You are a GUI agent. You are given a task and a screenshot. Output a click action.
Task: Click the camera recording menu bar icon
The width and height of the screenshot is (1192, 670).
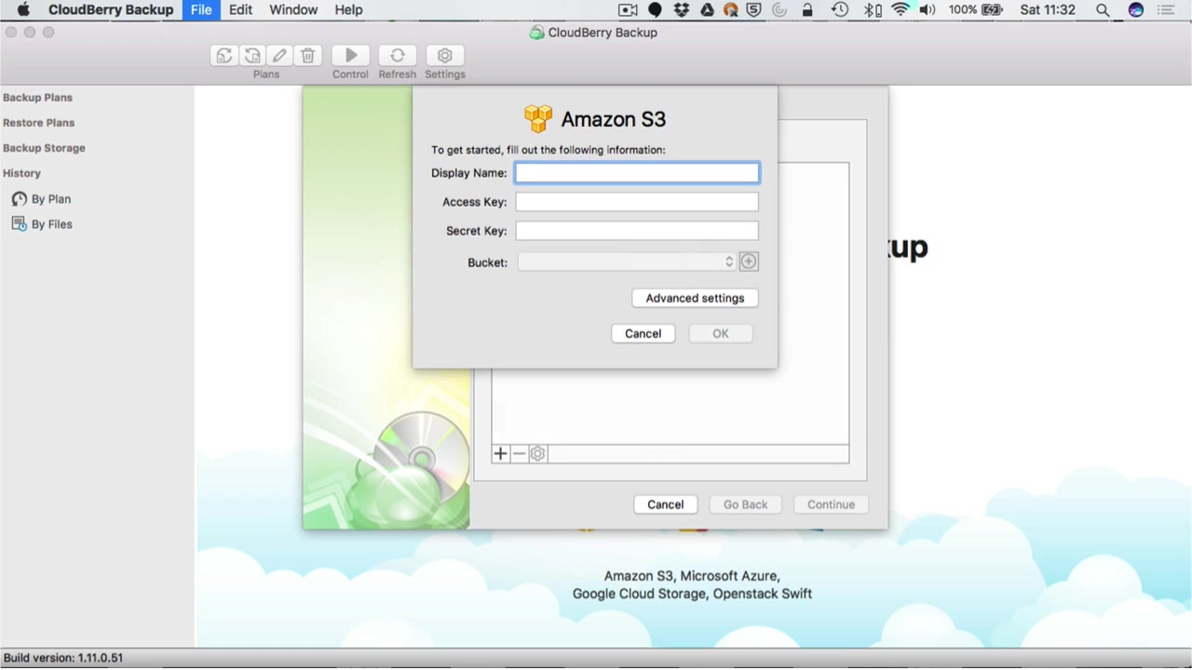[628, 10]
